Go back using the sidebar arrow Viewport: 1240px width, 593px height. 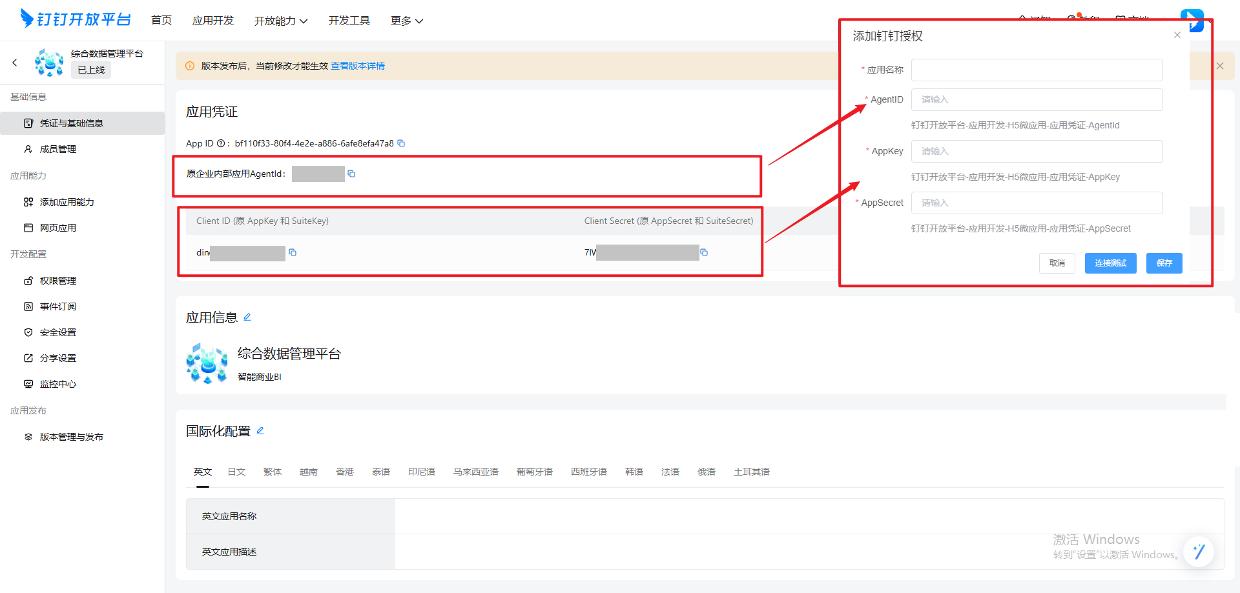click(15, 63)
